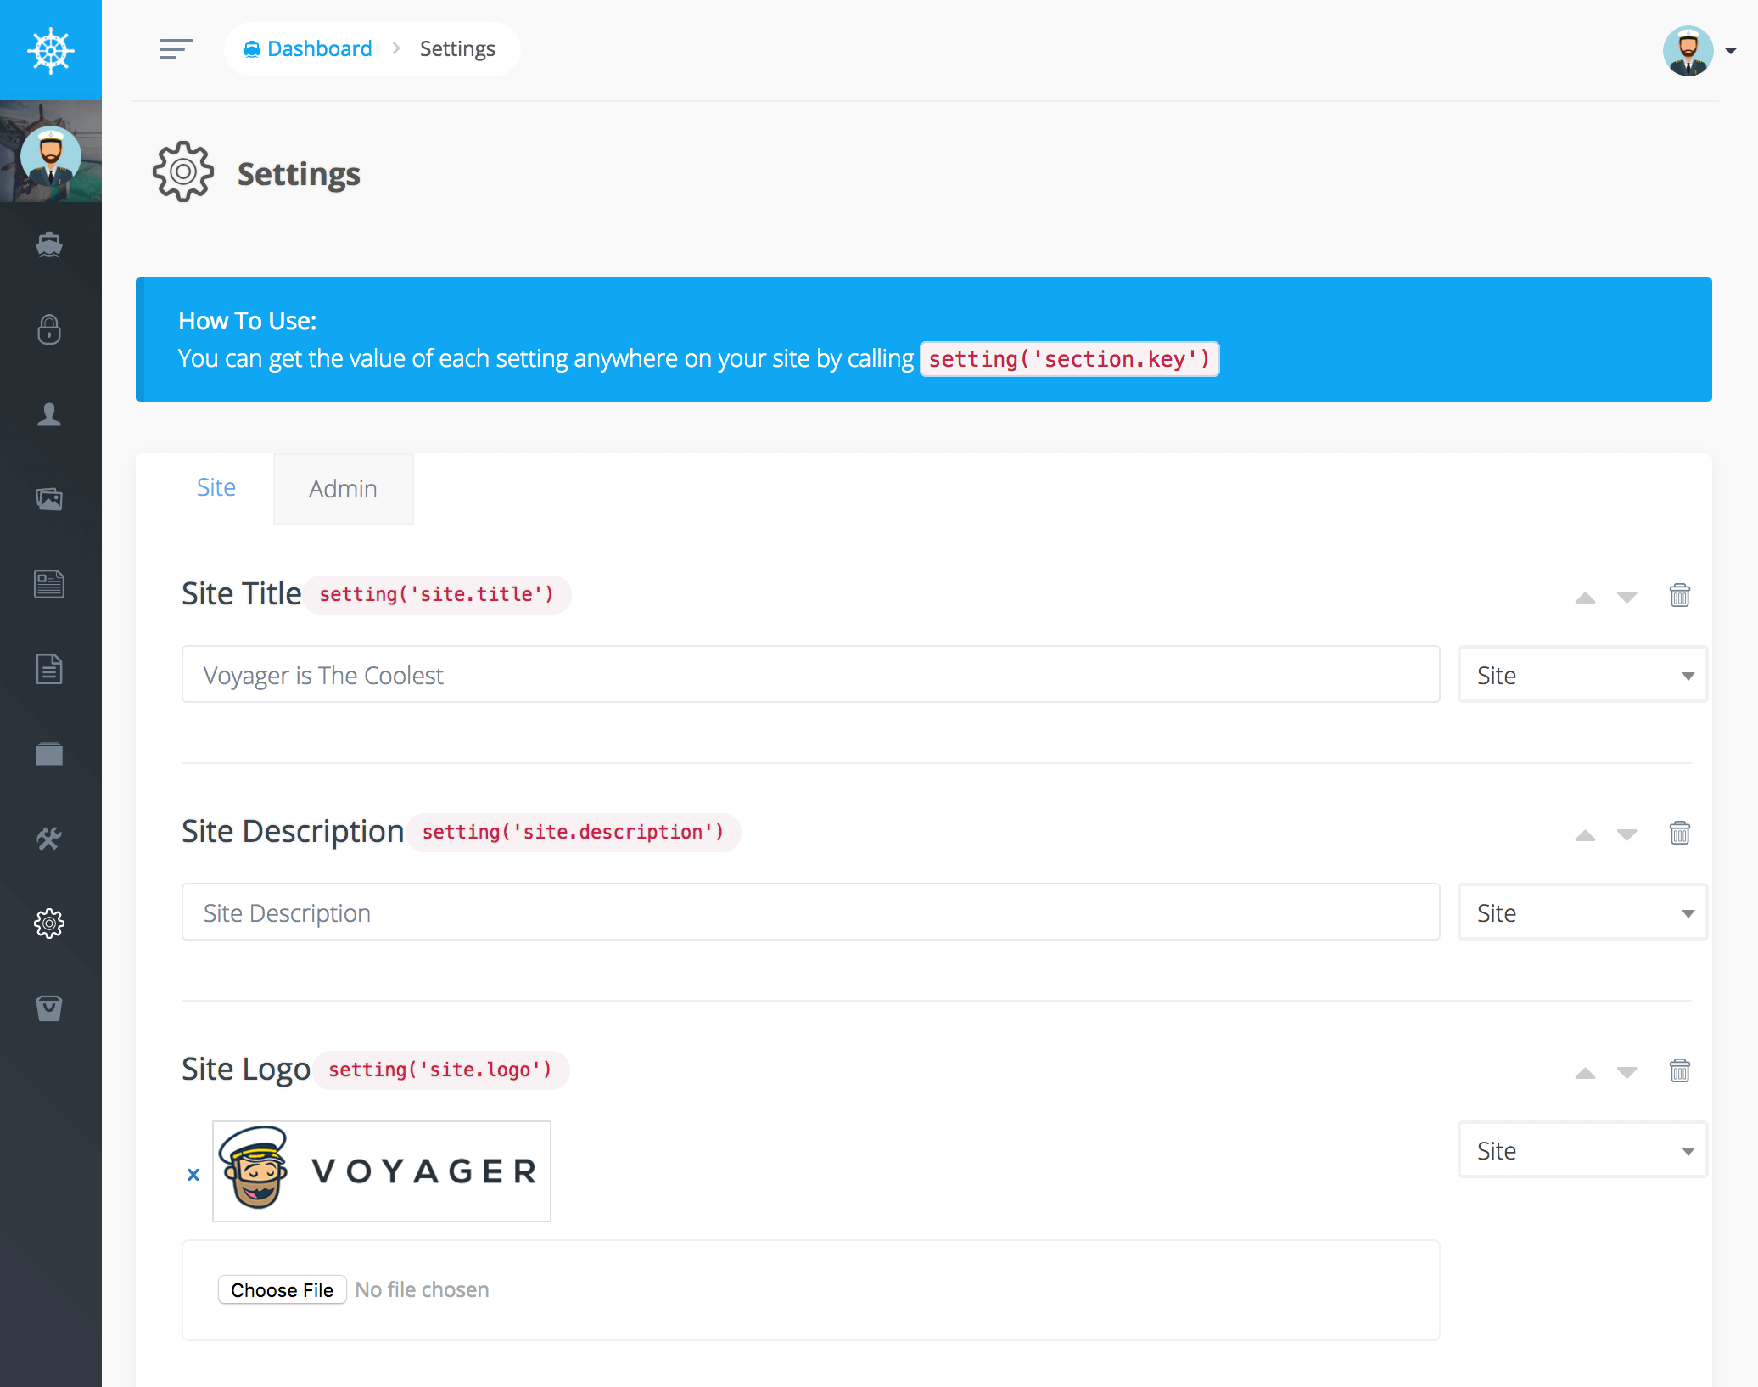Image resolution: width=1758 pixels, height=1387 pixels.
Task: Delete the Site Title setting
Action: click(x=1679, y=595)
